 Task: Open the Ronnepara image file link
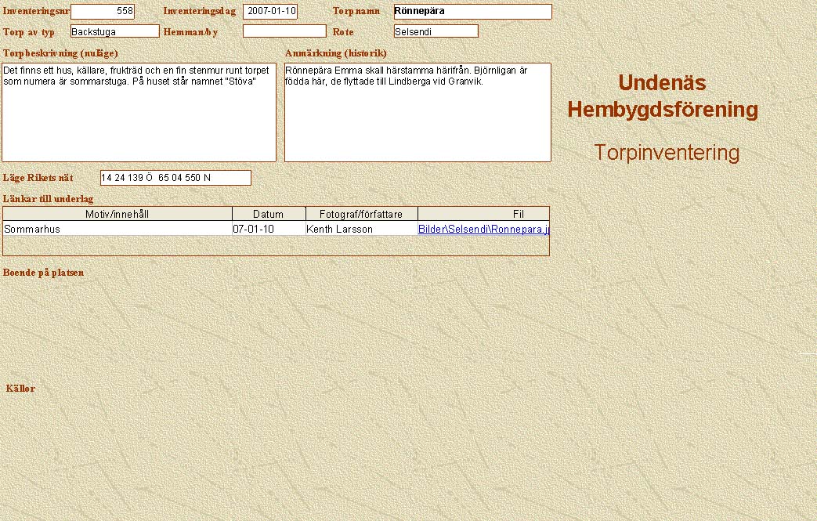(x=483, y=229)
